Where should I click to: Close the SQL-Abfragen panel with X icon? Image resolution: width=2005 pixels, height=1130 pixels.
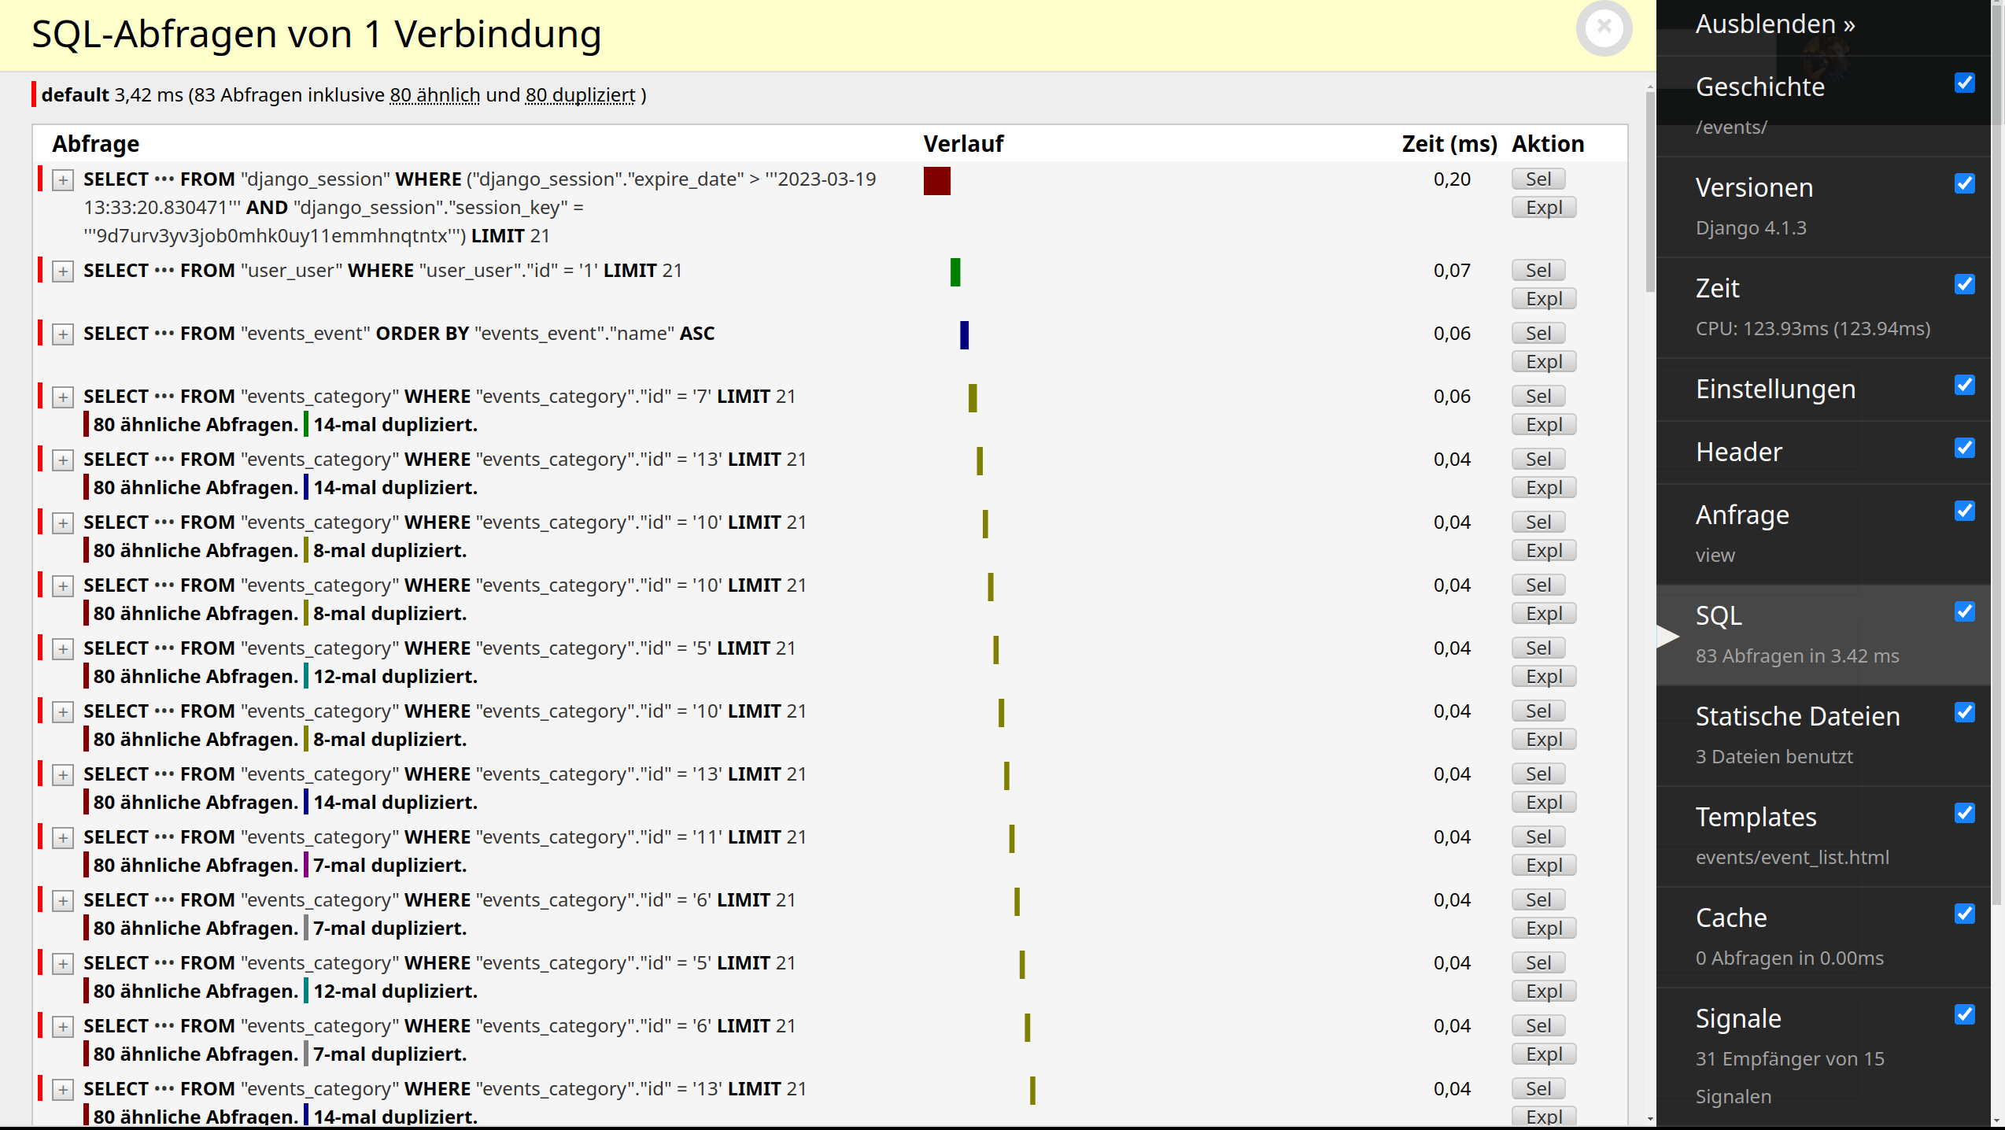click(x=1604, y=28)
